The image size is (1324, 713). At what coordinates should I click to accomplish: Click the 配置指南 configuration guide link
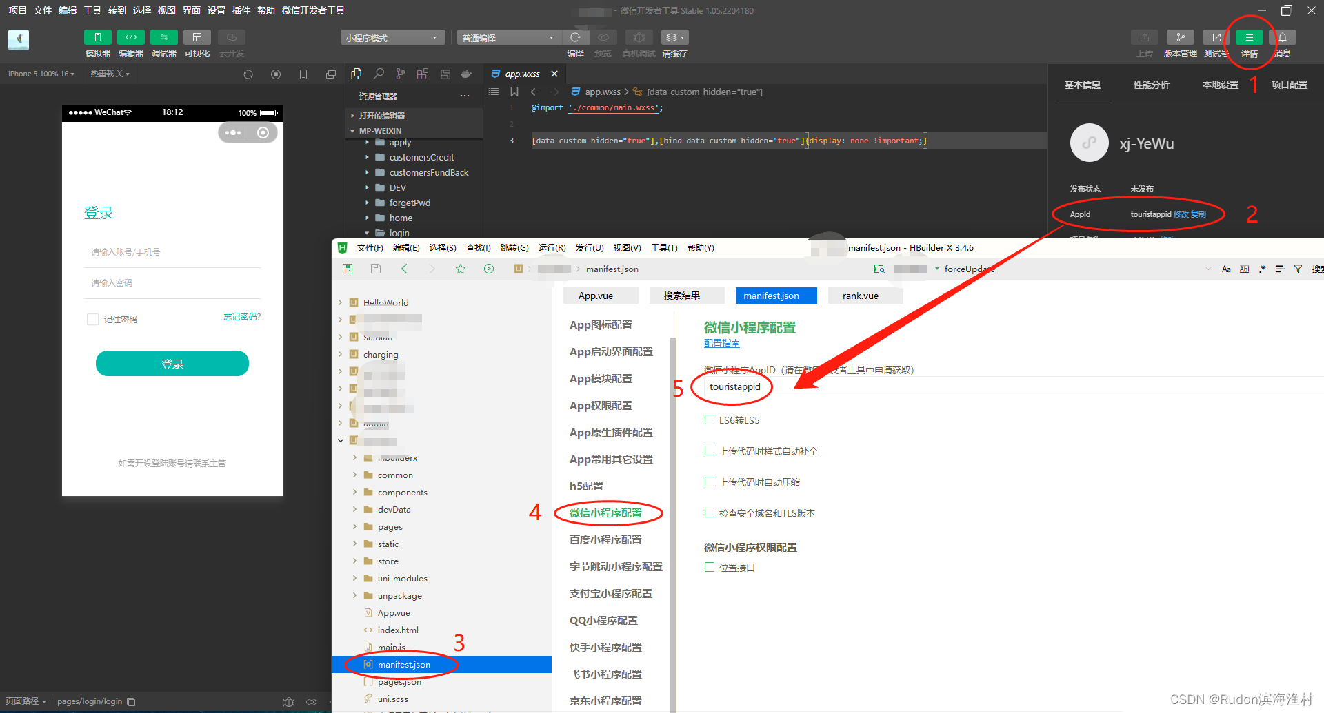click(x=721, y=343)
